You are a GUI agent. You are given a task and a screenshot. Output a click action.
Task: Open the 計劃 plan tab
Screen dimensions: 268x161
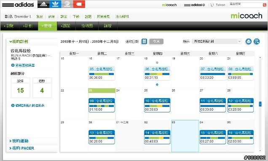tap(29, 26)
